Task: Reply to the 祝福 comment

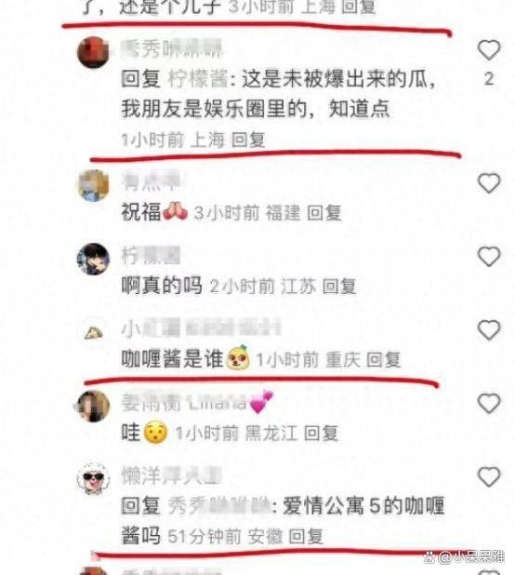Action: coord(324,213)
